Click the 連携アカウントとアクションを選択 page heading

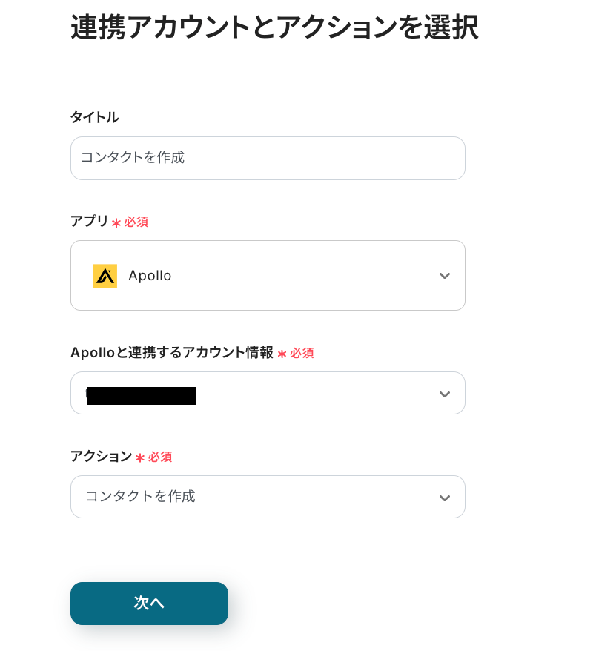(x=274, y=27)
